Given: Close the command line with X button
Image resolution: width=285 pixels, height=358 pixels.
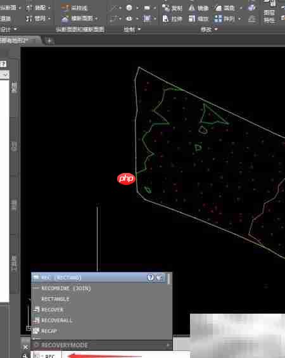Looking at the screenshot, I should tap(25, 347).
